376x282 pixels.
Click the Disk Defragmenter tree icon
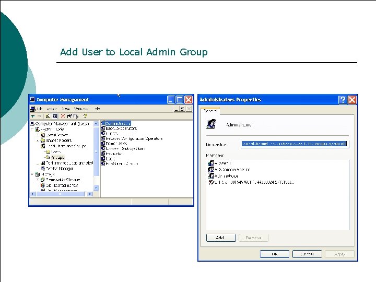[x=43, y=185]
